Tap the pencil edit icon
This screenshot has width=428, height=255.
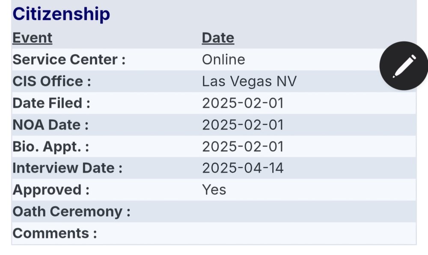404,66
